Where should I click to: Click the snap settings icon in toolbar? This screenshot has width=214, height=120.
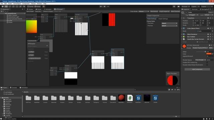click(44, 6)
